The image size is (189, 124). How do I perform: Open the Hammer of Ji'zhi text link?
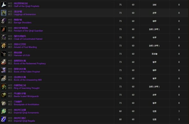click(x=22, y=55)
